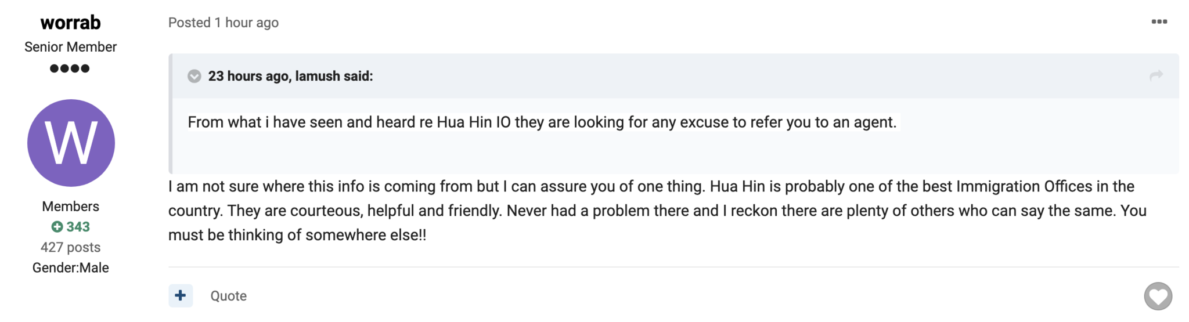Viewport: 1189px width, 322px height.
Task: Click the 427 posts count
Action: click(x=70, y=247)
